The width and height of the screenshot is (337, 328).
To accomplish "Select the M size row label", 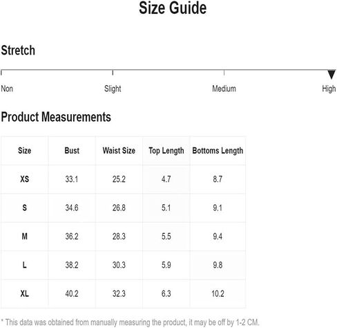I will pyautogui.click(x=25, y=236).
